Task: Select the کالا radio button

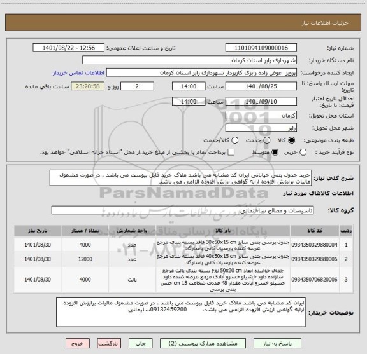Action: [292, 140]
